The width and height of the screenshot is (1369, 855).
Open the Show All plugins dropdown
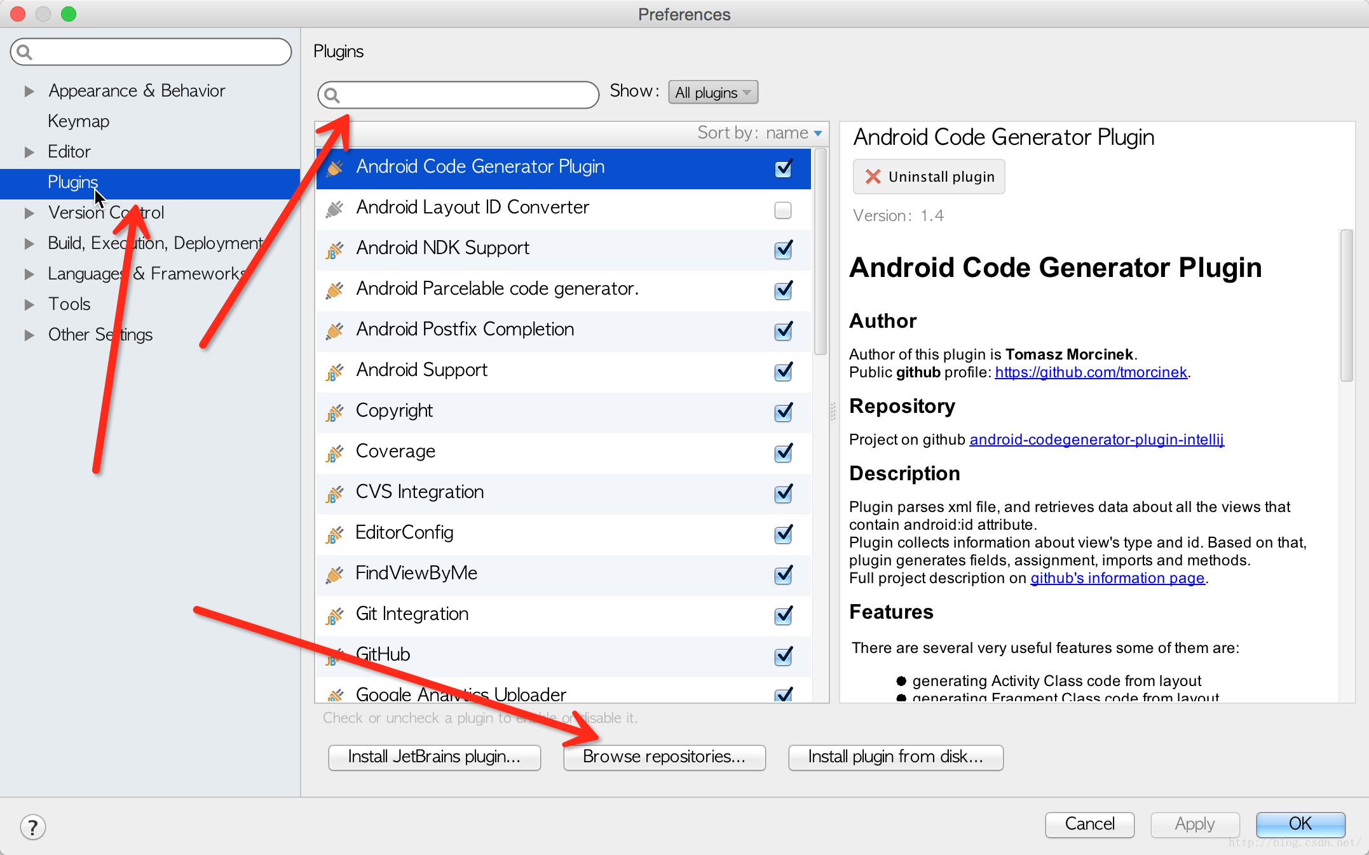pyautogui.click(x=712, y=93)
